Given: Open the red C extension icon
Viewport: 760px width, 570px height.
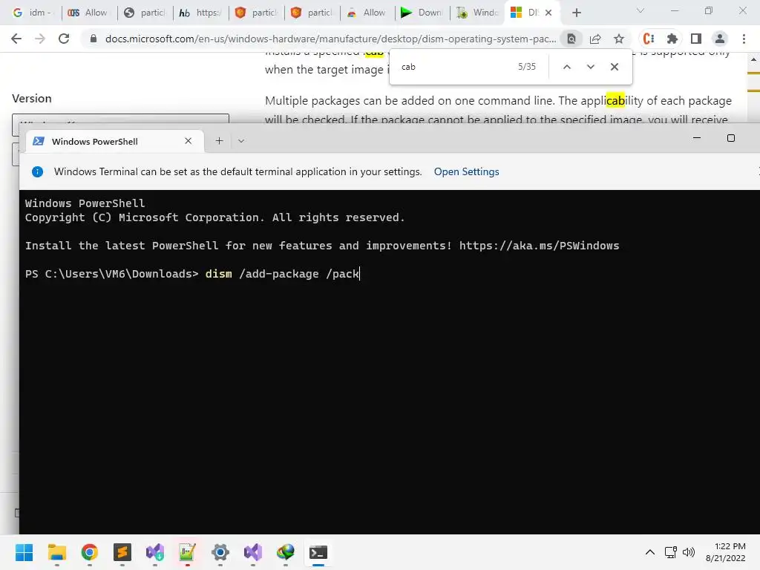Looking at the screenshot, I should point(649,39).
